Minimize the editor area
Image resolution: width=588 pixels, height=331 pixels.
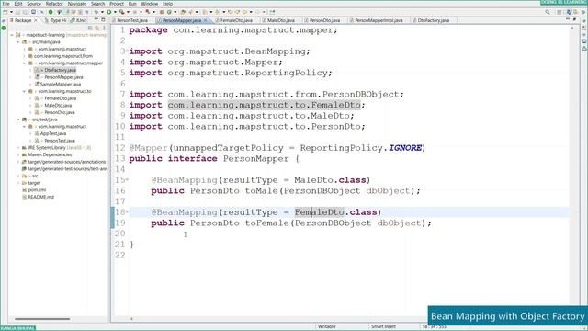tap(568, 19)
